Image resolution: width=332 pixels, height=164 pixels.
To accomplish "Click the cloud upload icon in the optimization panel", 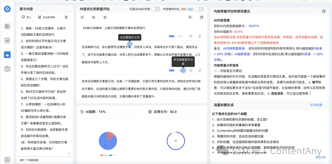I will pyautogui.click(x=190, y=17).
